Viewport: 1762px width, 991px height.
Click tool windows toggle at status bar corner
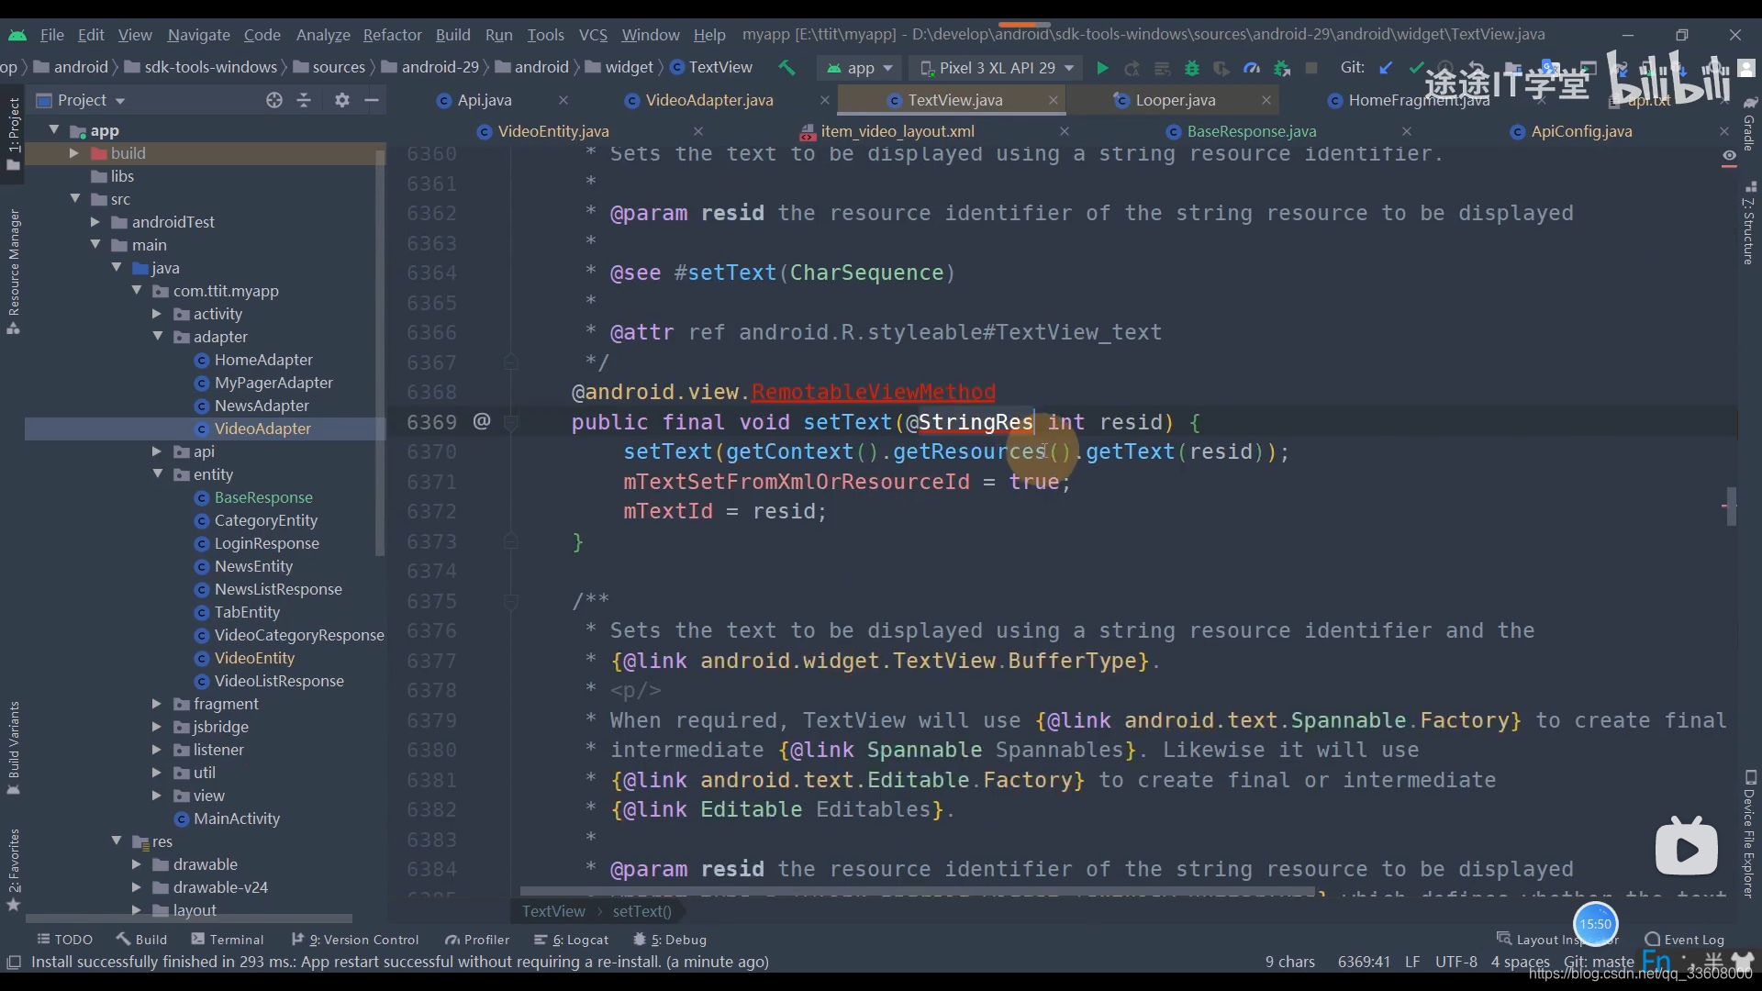14,962
